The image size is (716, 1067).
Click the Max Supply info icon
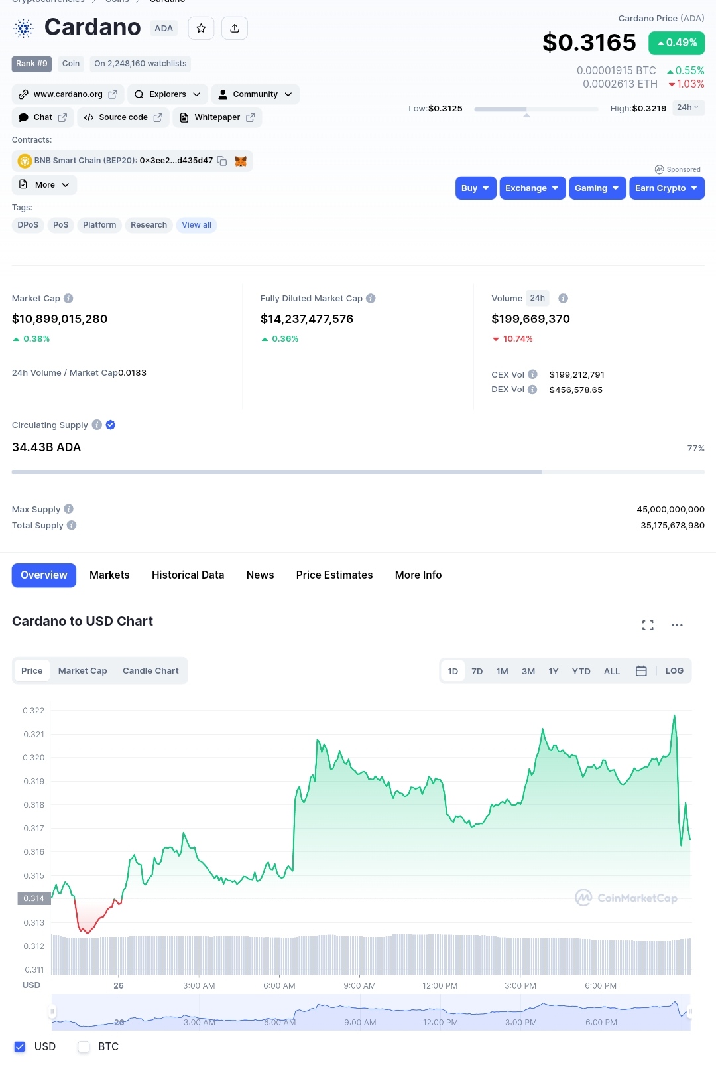(x=68, y=509)
